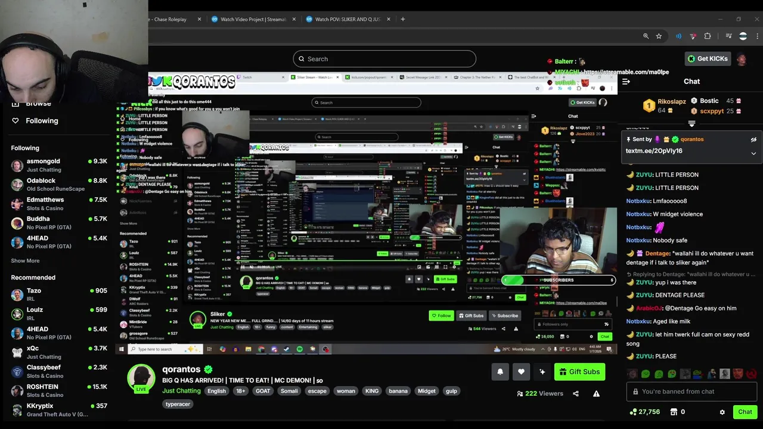Open Just Chatting category link

pyautogui.click(x=181, y=391)
